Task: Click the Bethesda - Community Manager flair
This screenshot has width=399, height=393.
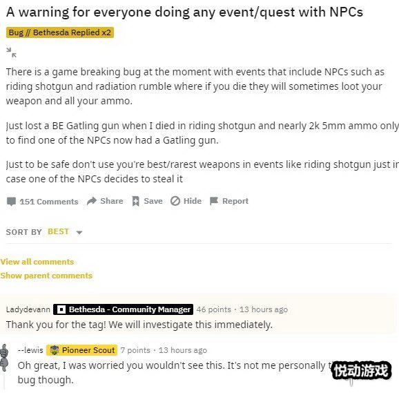Action: point(123,309)
